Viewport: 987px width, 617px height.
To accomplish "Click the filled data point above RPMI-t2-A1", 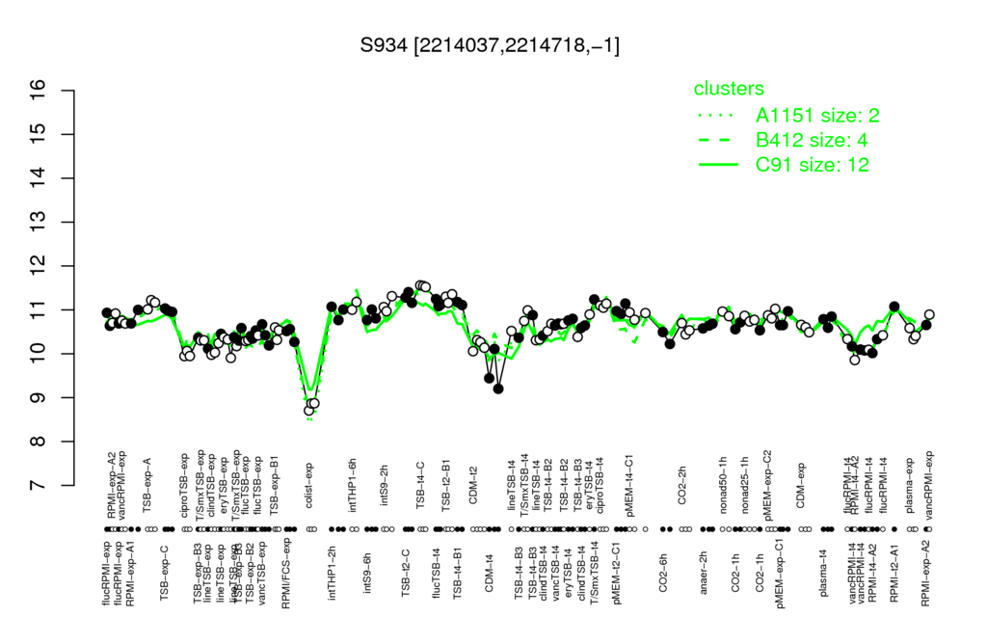I will point(894,307).
